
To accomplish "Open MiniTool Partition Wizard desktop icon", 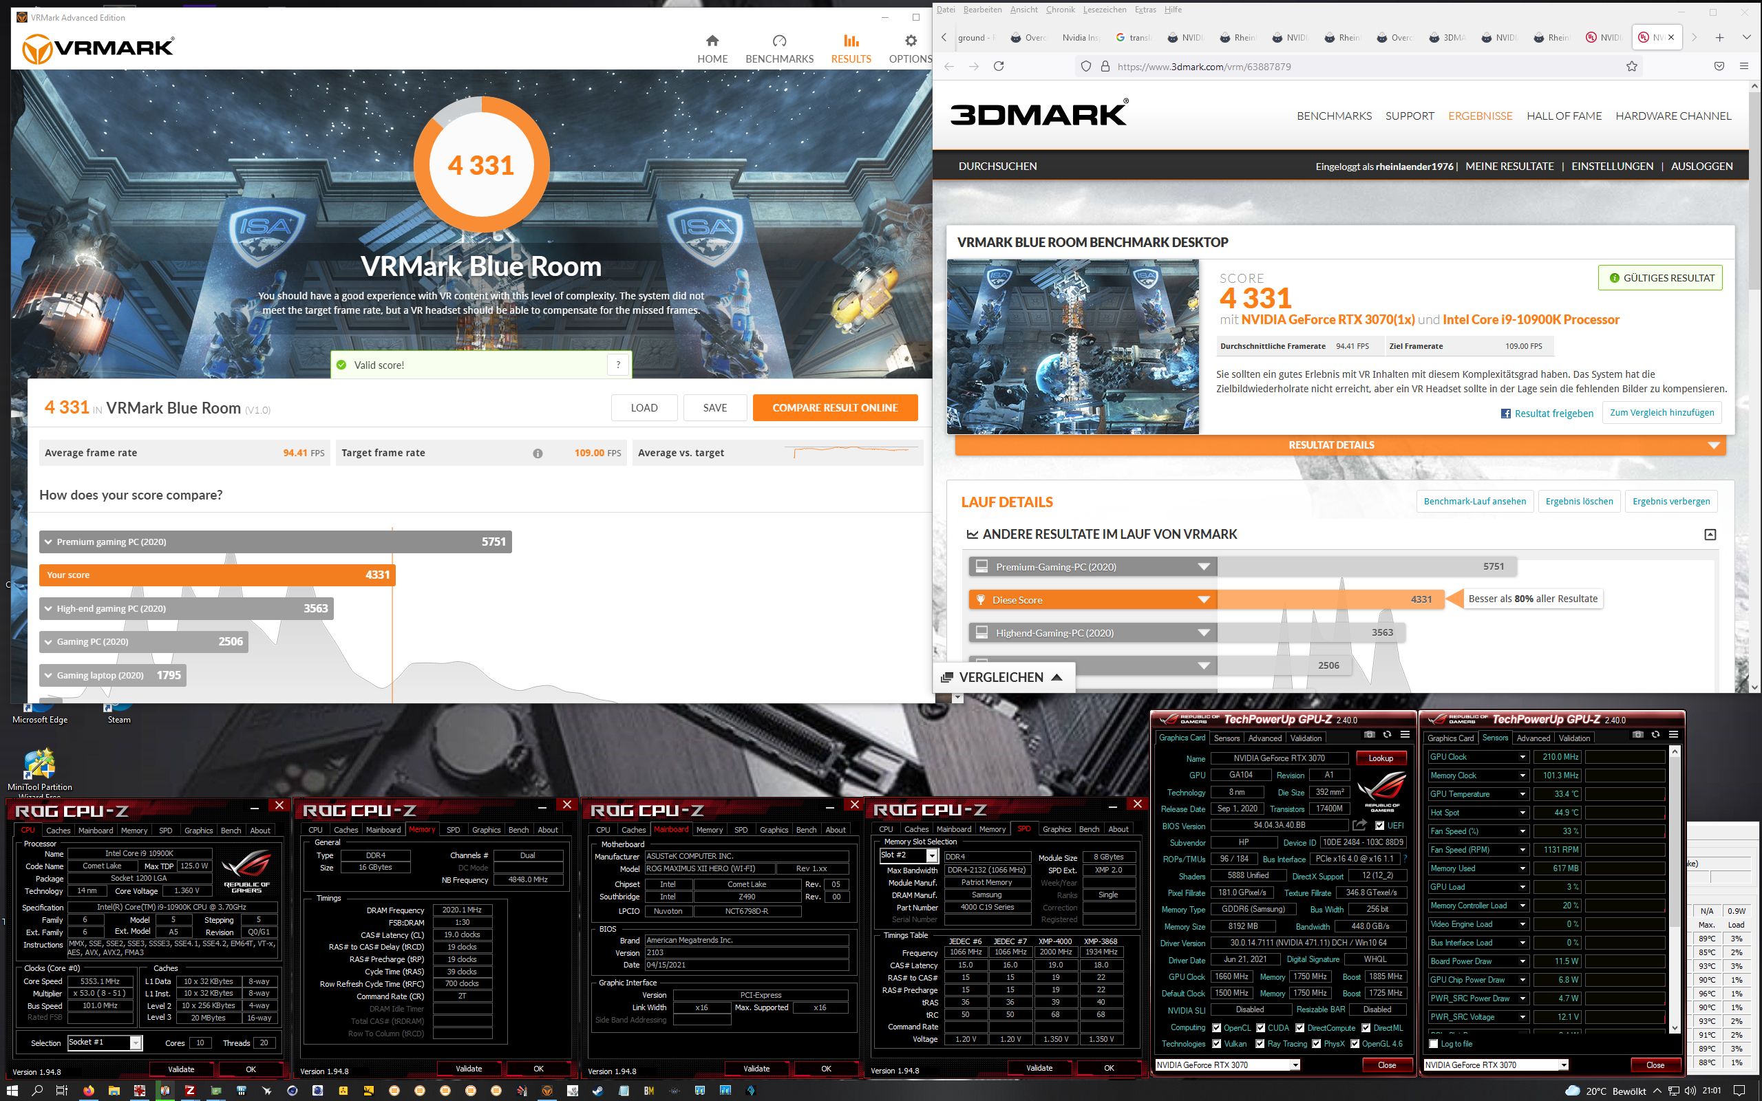I will tap(40, 771).
